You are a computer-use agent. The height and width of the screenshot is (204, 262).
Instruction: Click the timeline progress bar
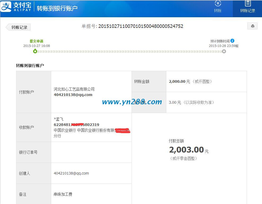coord(130,51)
